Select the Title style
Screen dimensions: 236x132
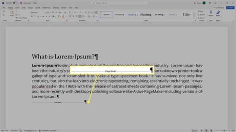coord(186,15)
